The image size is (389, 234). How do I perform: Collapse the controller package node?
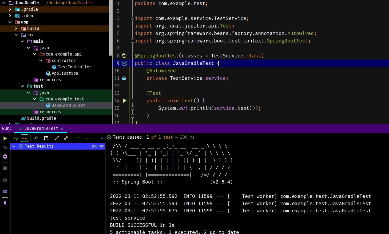click(41, 61)
